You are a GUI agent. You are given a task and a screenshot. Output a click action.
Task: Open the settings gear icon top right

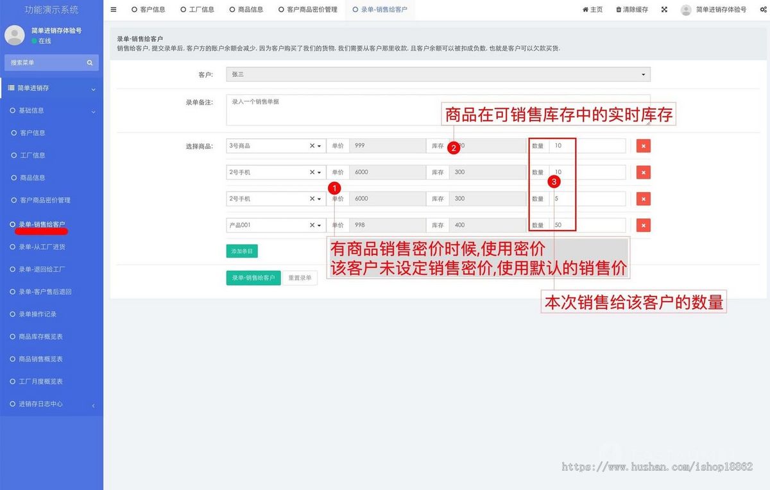point(763,10)
